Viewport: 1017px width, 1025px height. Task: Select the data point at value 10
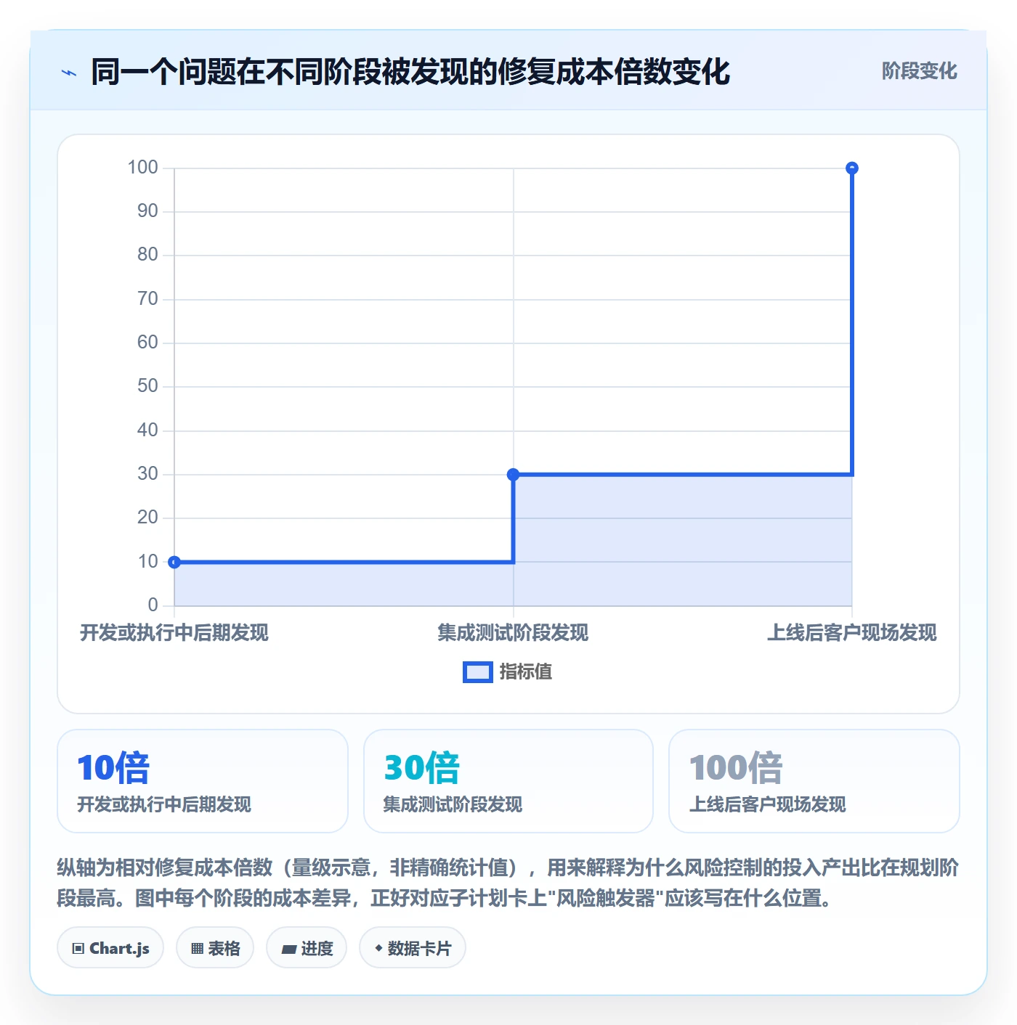pos(174,562)
